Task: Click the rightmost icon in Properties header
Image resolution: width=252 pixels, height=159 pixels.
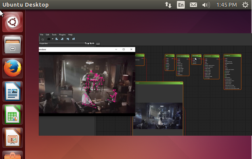Action: click(94, 44)
